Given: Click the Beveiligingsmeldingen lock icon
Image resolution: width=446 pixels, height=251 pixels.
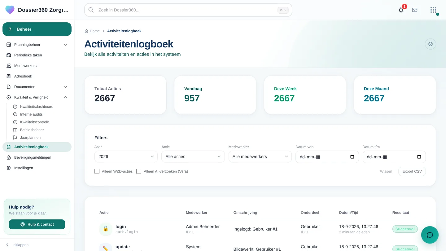Looking at the screenshot, I should point(9,157).
